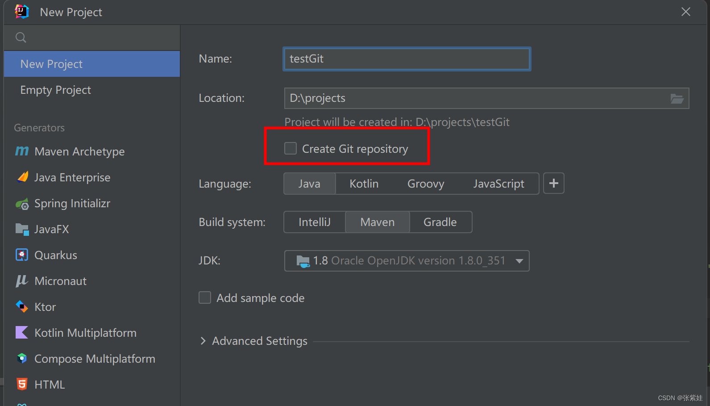Image resolution: width=710 pixels, height=406 pixels.
Task: Browse for location with folder icon
Action: click(x=677, y=99)
